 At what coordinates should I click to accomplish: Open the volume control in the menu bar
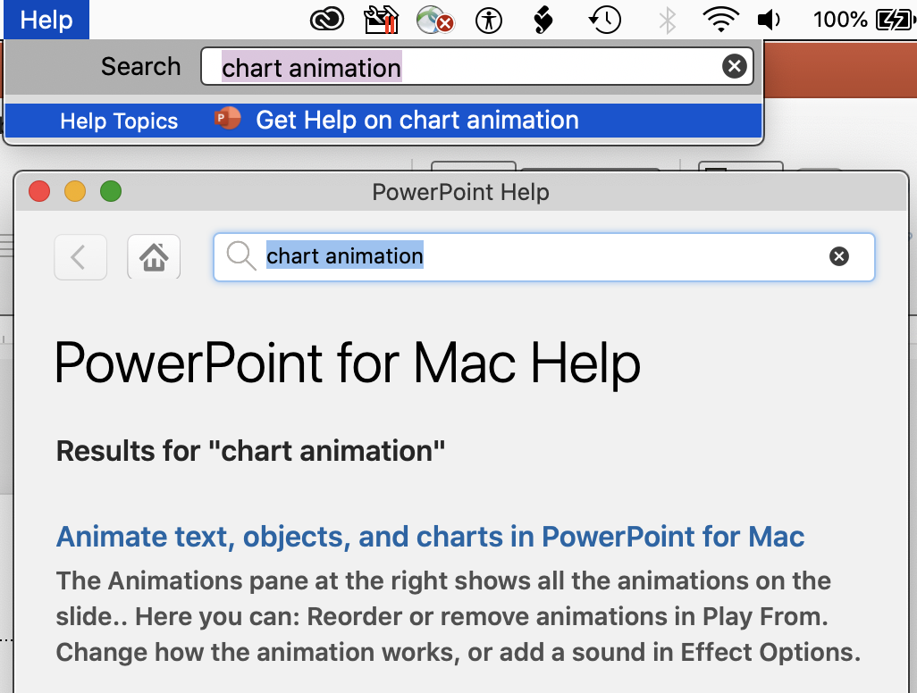(x=770, y=20)
